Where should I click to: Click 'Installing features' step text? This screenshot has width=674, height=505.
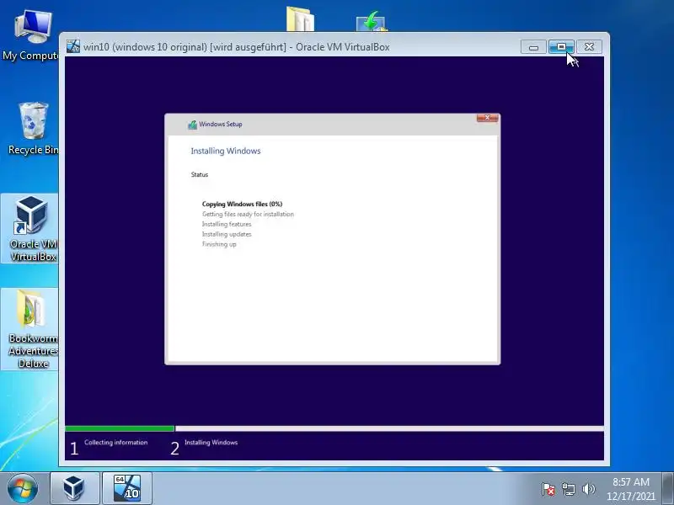tap(227, 224)
